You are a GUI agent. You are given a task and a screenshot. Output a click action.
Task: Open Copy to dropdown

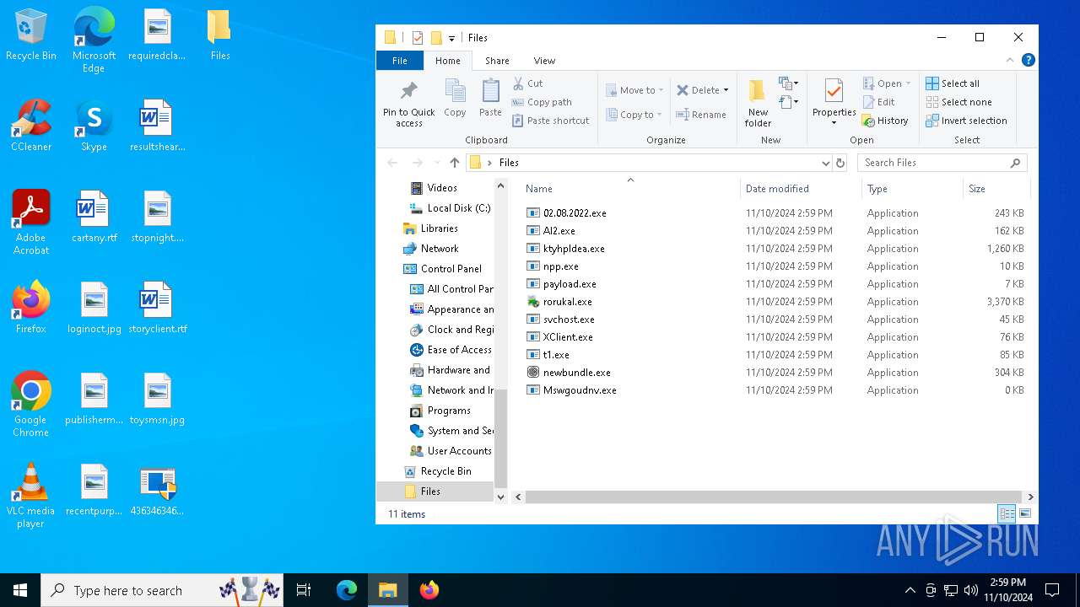634,115
